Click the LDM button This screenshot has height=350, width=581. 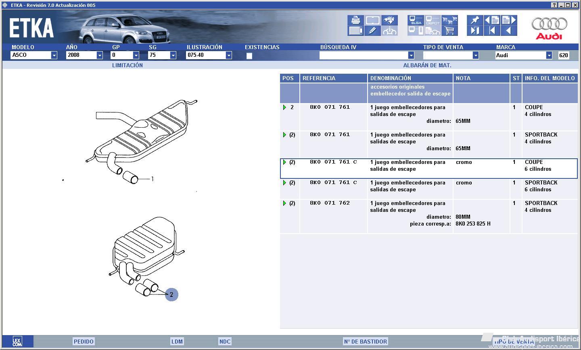click(177, 342)
